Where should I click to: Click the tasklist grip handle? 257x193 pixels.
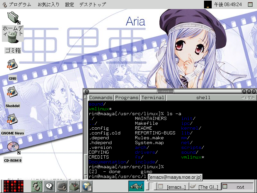tap(155, 187)
